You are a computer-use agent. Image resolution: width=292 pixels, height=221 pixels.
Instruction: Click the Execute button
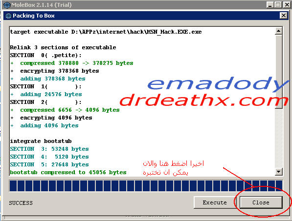[x=215, y=202]
